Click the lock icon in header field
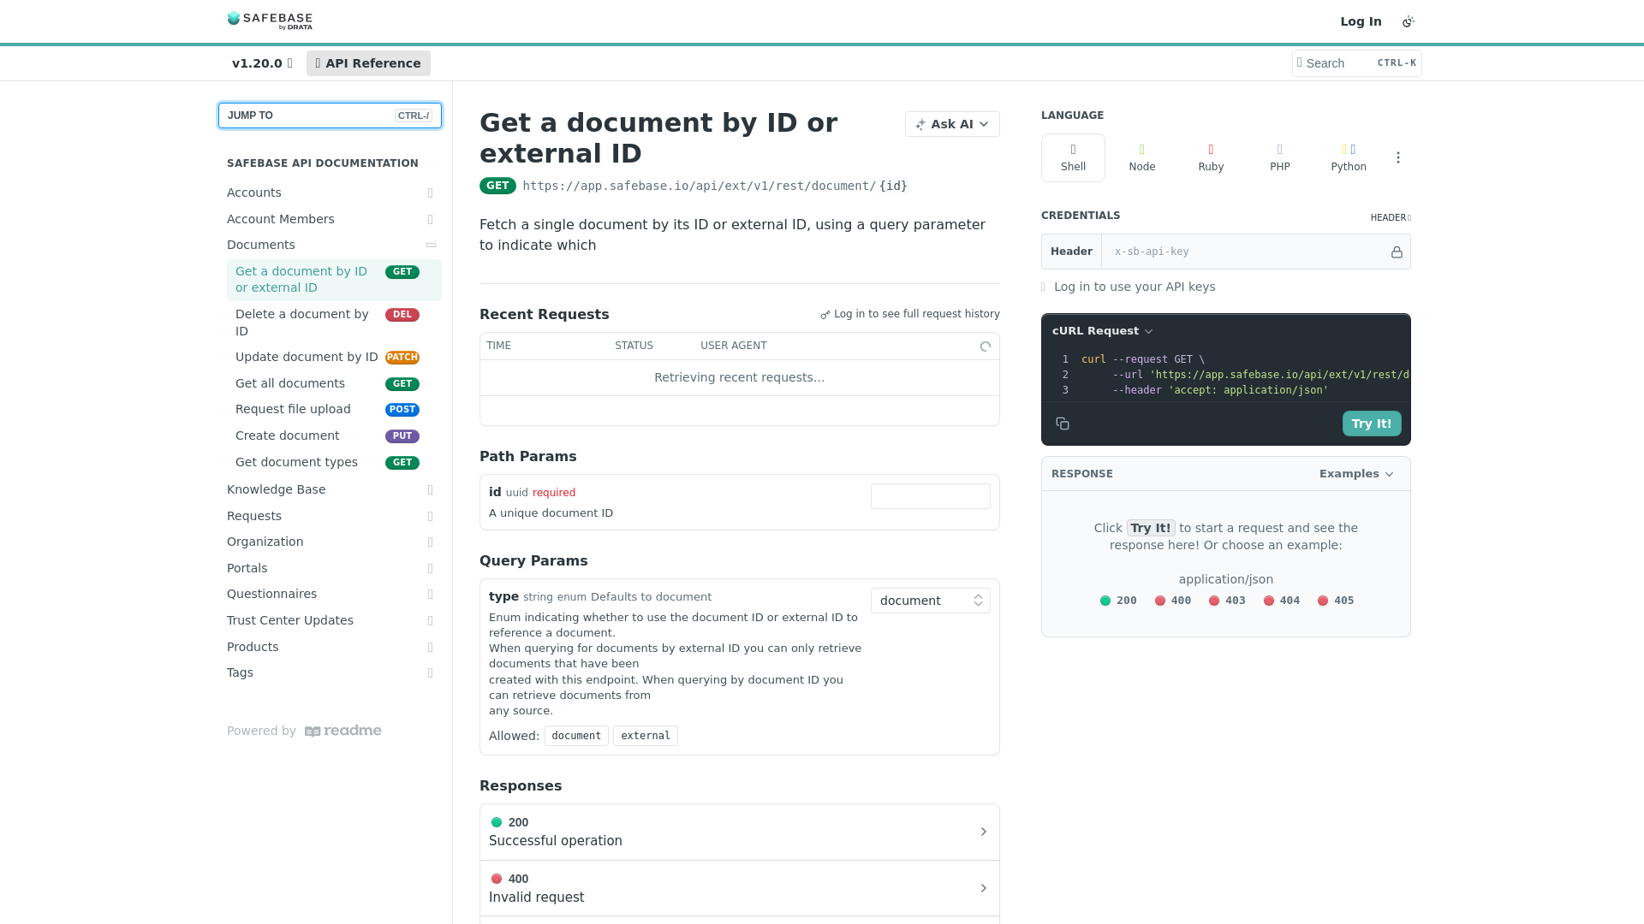This screenshot has width=1644, height=924. pos(1397,252)
